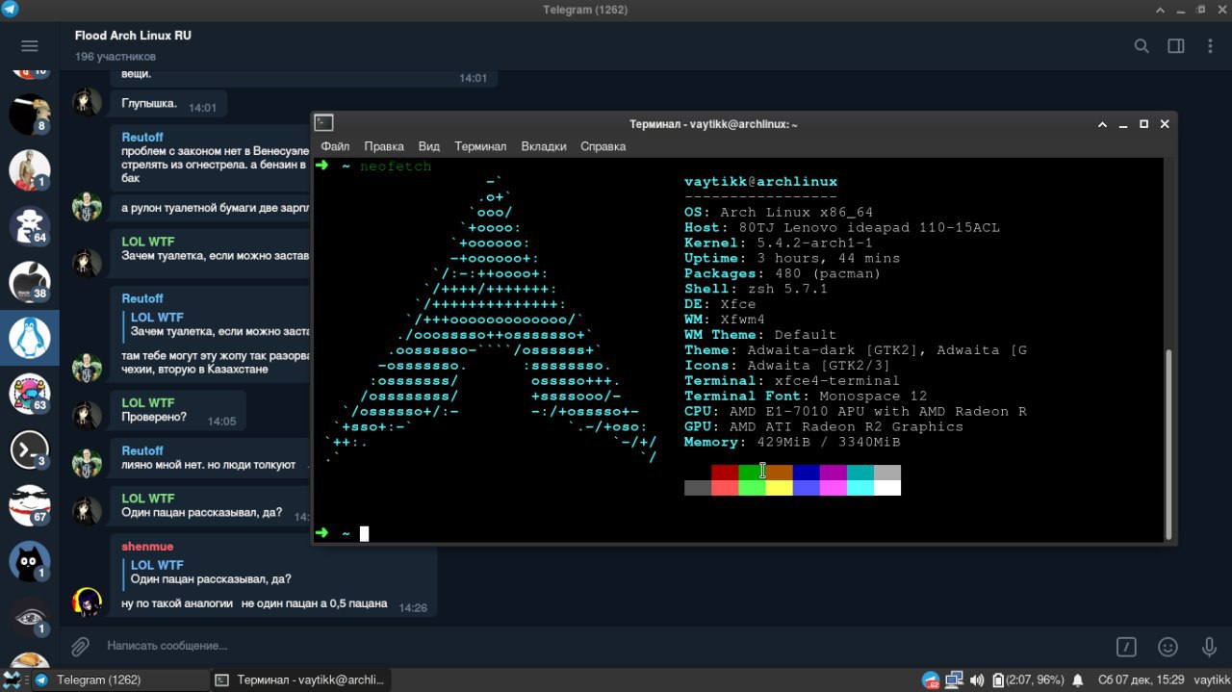Open Apple-logo chat with 38 unread
The width and height of the screenshot is (1232, 692).
[29, 282]
